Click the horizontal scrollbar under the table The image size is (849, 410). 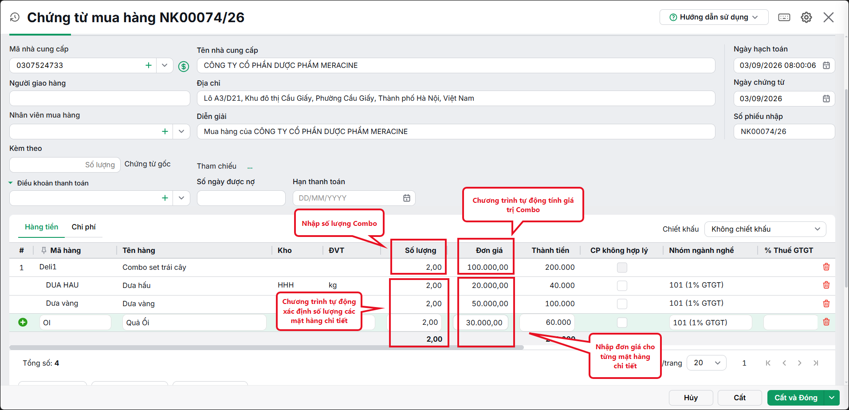click(x=266, y=347)
